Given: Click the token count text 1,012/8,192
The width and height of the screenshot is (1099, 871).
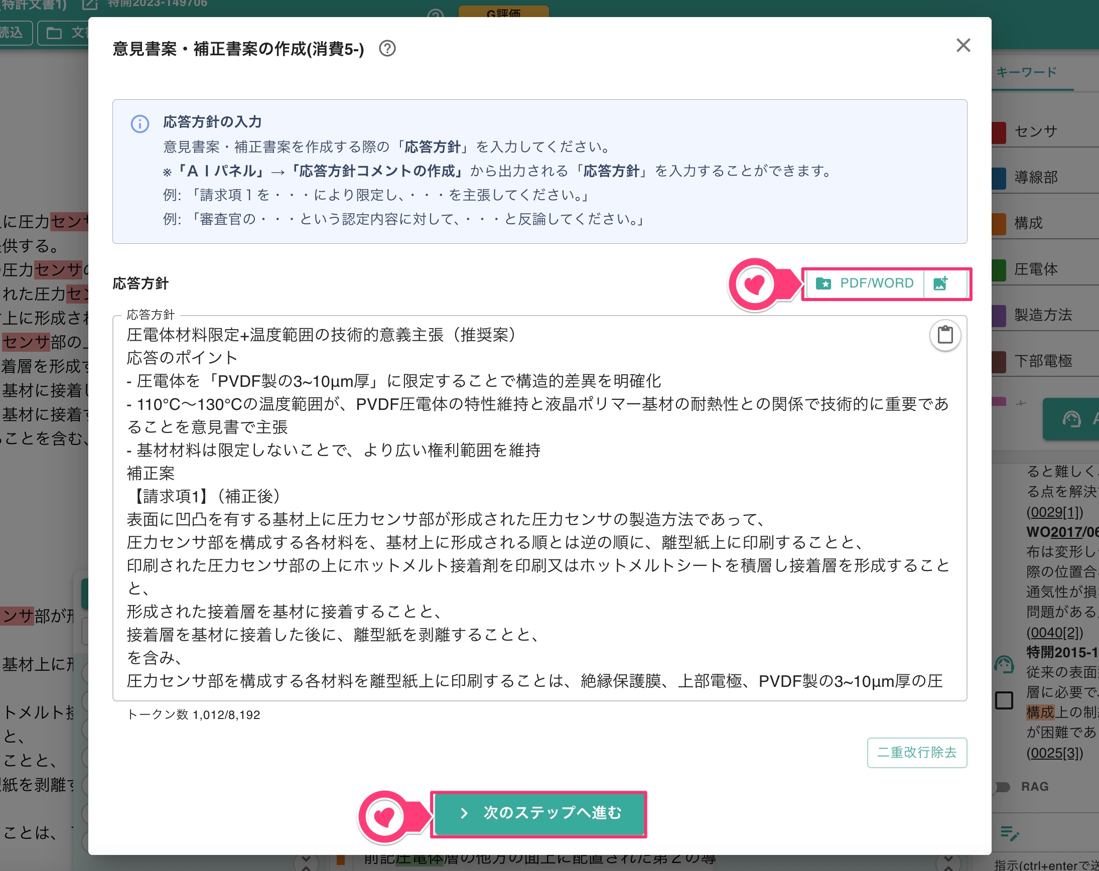Looking at the screenshot, I should pos(226,715).
